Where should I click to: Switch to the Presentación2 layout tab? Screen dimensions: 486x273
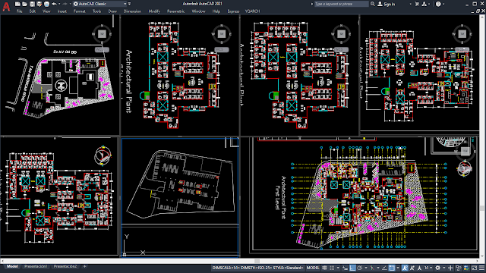click(x=65, y=266)
